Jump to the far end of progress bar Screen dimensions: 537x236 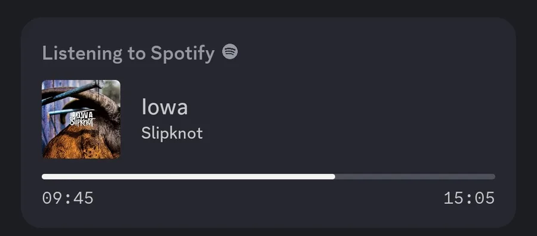494,176
